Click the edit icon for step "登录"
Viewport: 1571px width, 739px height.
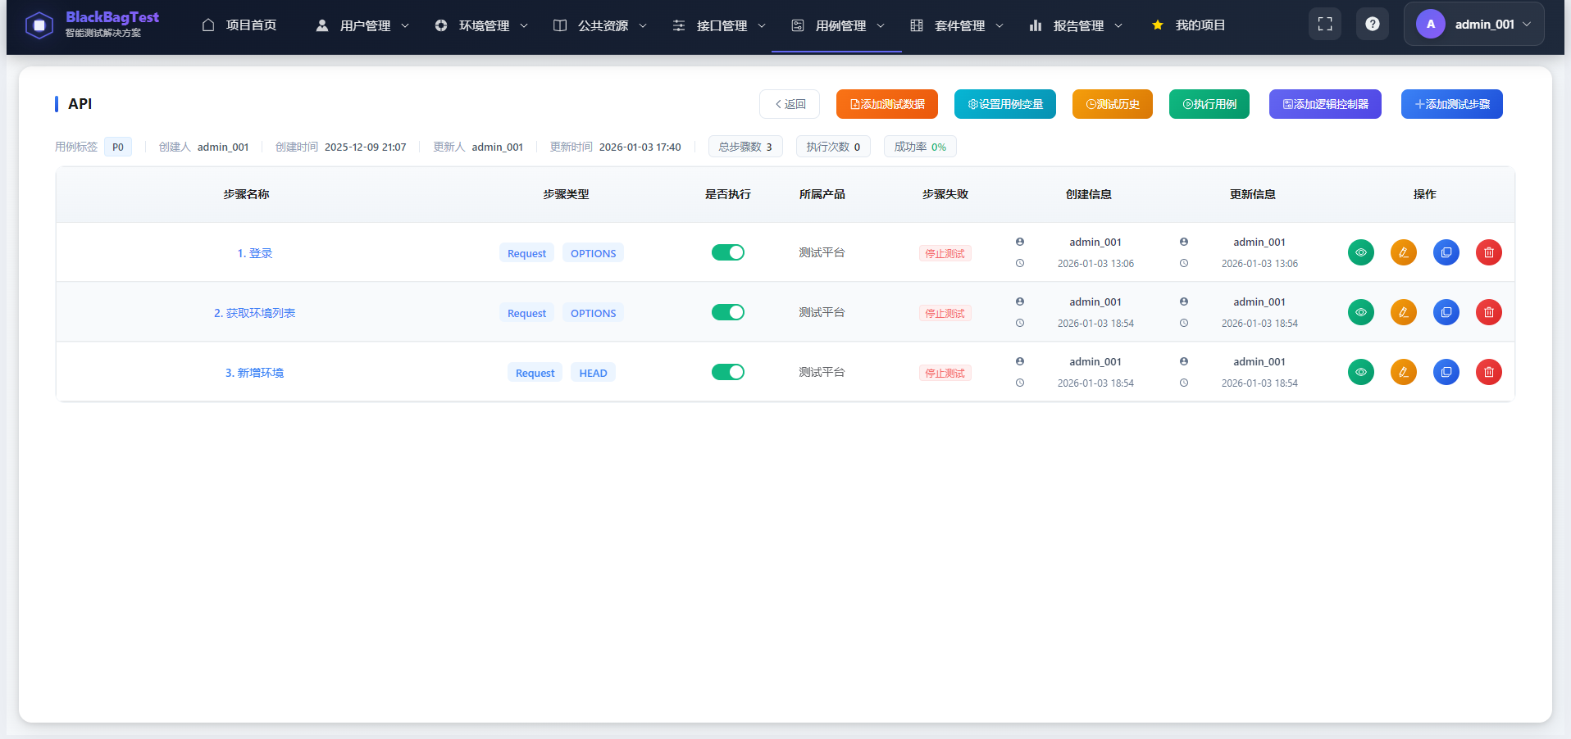point(1404,252)
